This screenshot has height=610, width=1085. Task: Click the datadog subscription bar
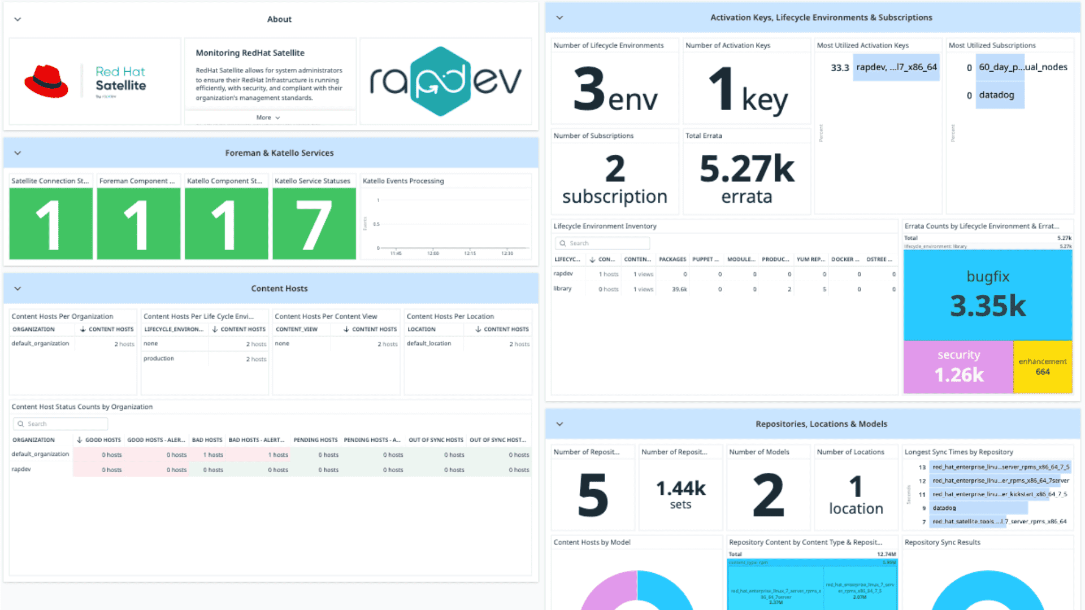(x=1000, y=95)
